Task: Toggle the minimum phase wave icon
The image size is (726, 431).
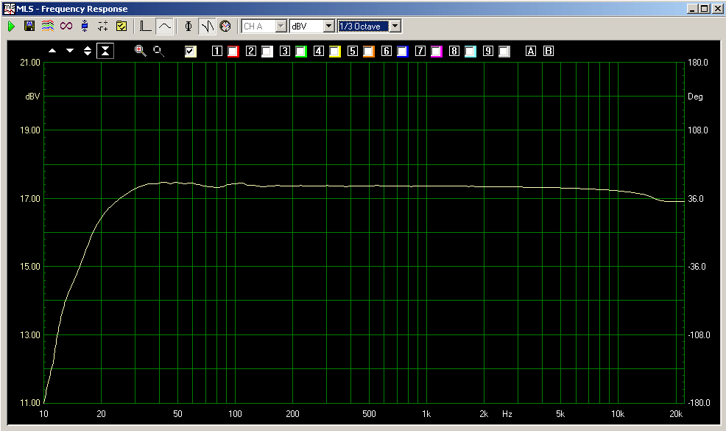Action: coord(207,27)
